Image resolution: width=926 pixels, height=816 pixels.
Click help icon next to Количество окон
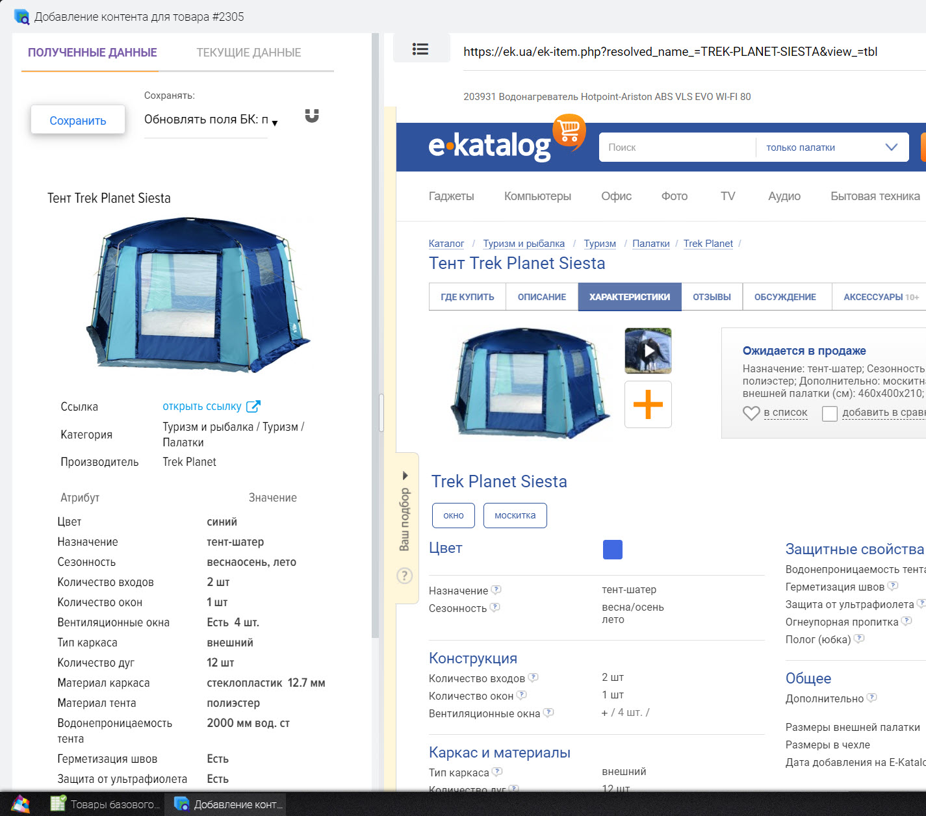[521, 695]
